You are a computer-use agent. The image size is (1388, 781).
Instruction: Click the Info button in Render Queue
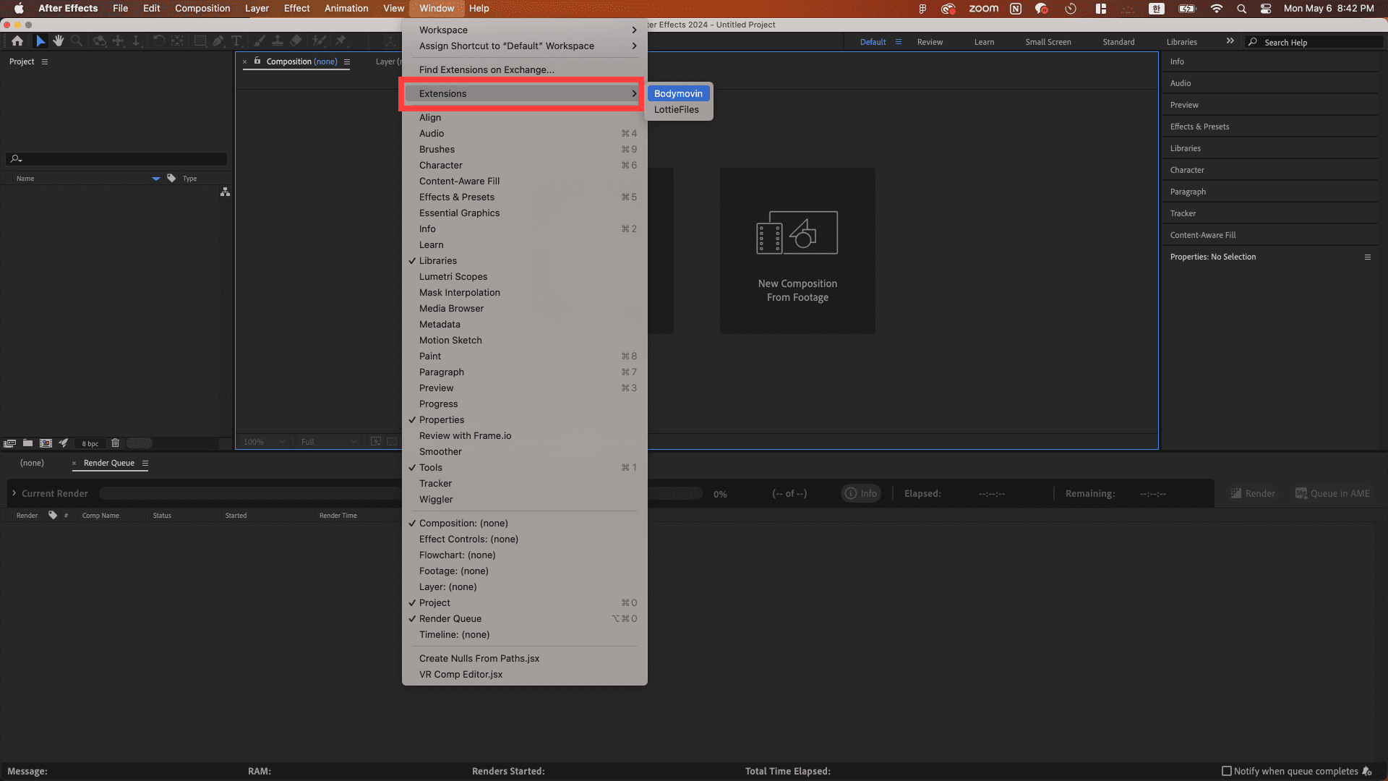861,493
